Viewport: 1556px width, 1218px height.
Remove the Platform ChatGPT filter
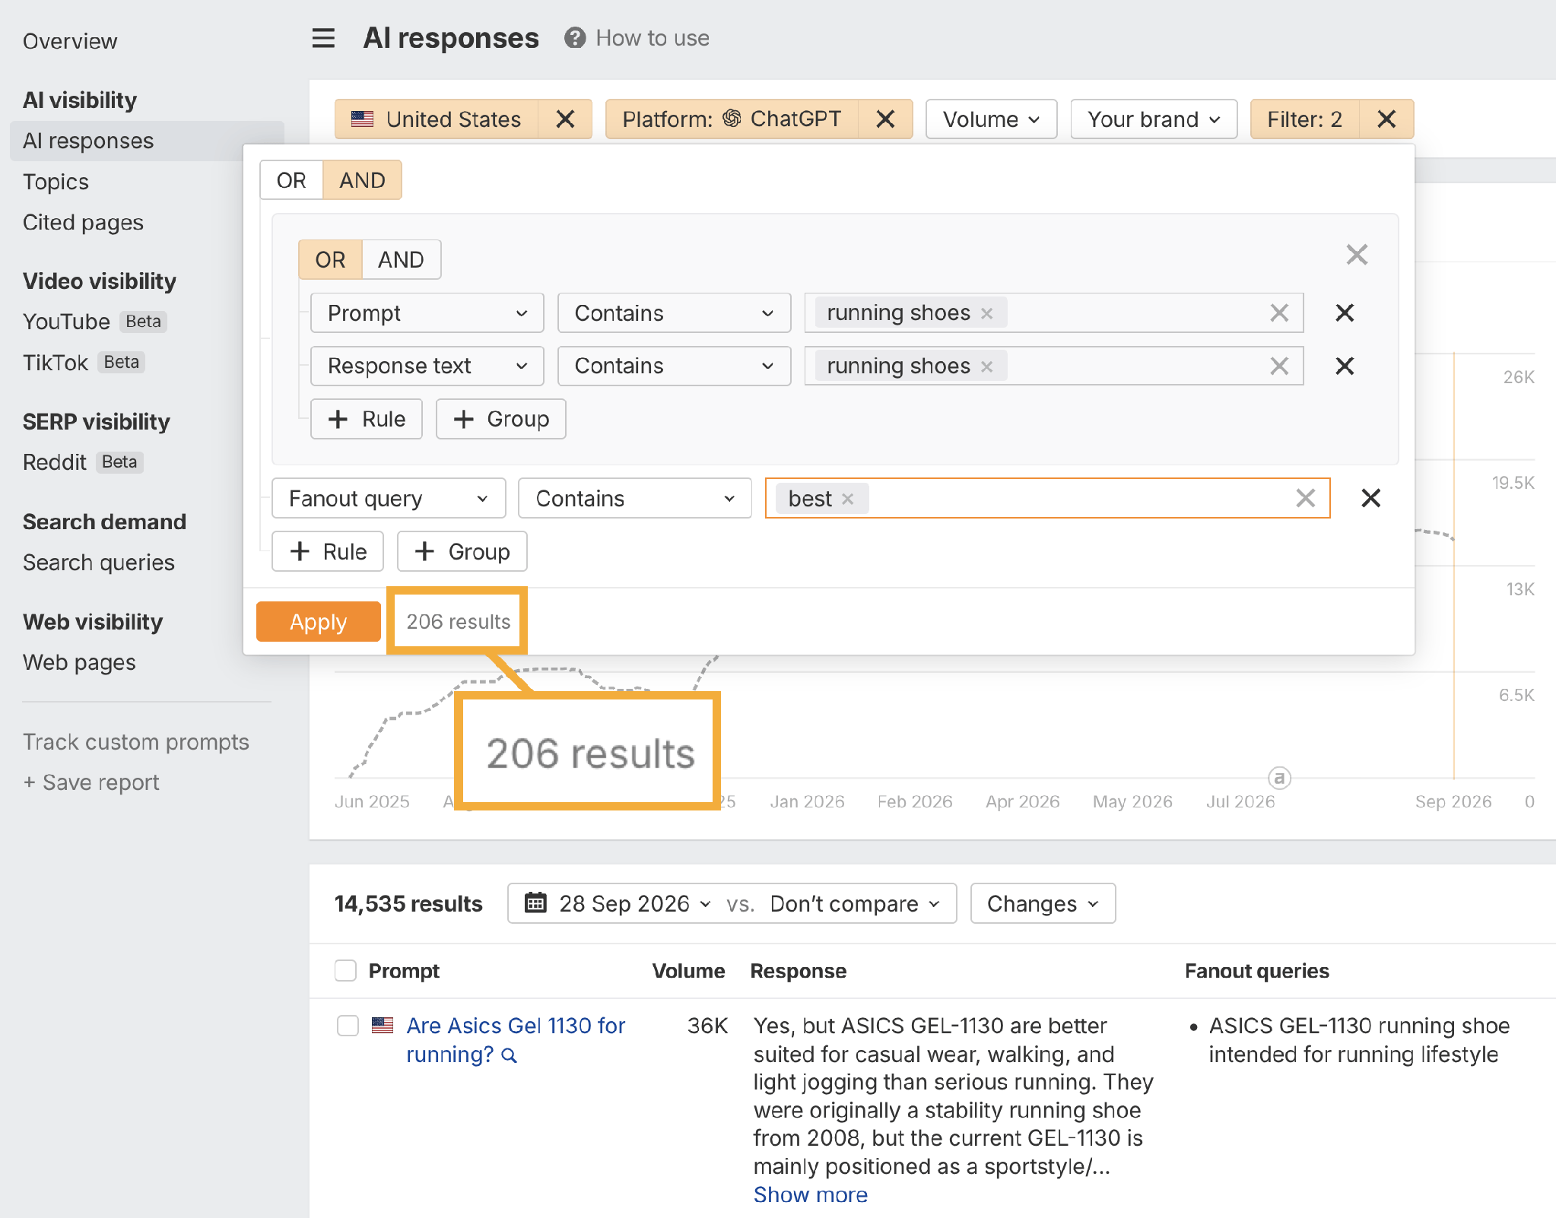coord(885,119)
